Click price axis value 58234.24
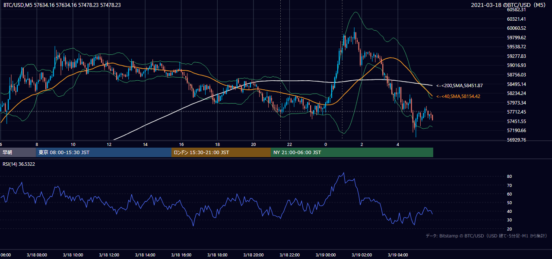The height and width of the screenshot is (259, 552). 516,93
